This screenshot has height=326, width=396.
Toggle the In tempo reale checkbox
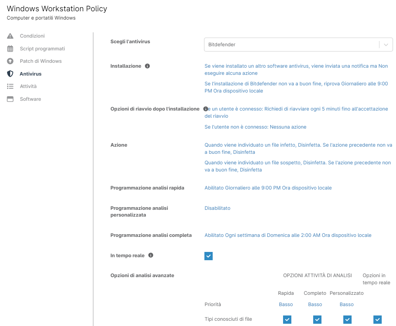[209, 256]
